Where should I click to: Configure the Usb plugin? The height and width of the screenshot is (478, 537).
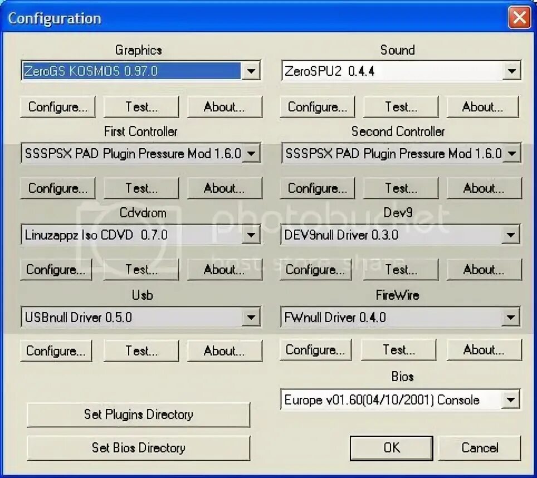coord(56,350)
